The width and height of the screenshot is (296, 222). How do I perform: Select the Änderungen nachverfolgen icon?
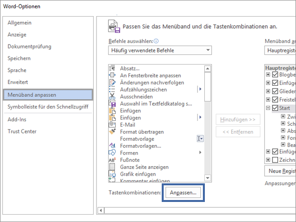click(112, 82)
